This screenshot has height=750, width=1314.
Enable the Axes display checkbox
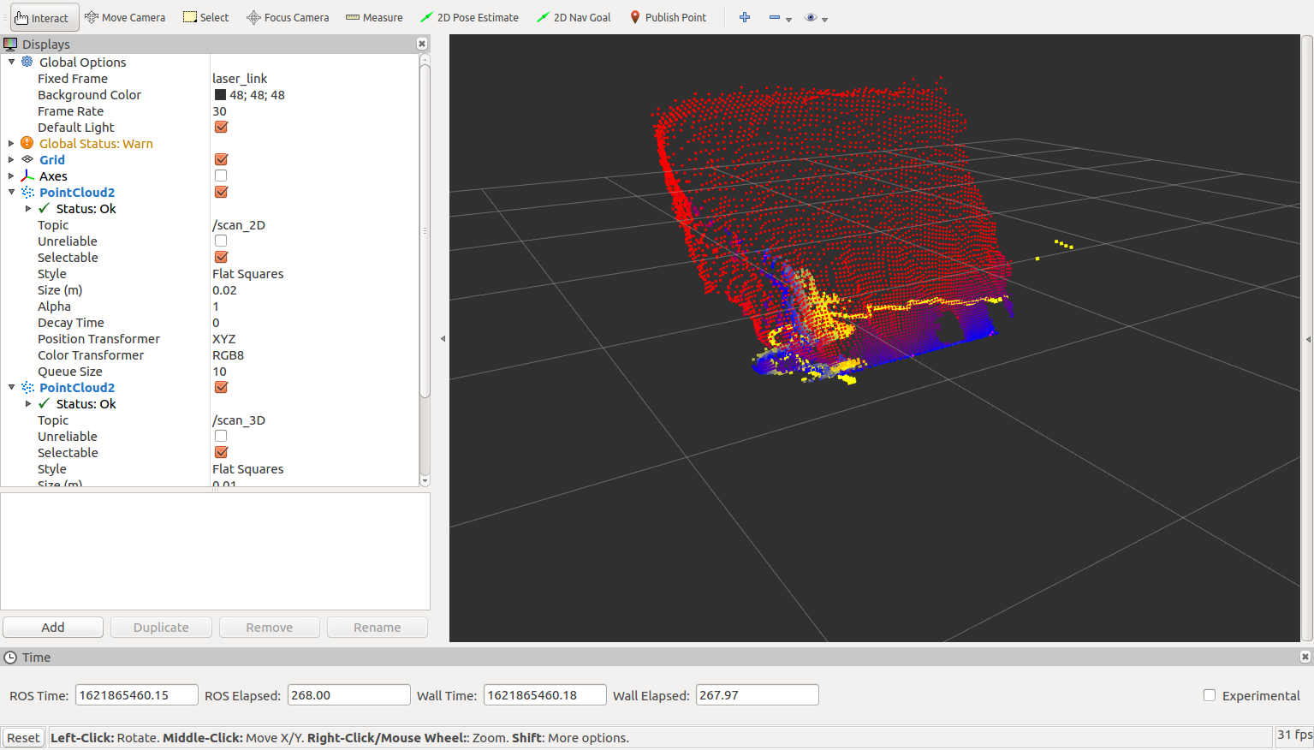[221, 176]
